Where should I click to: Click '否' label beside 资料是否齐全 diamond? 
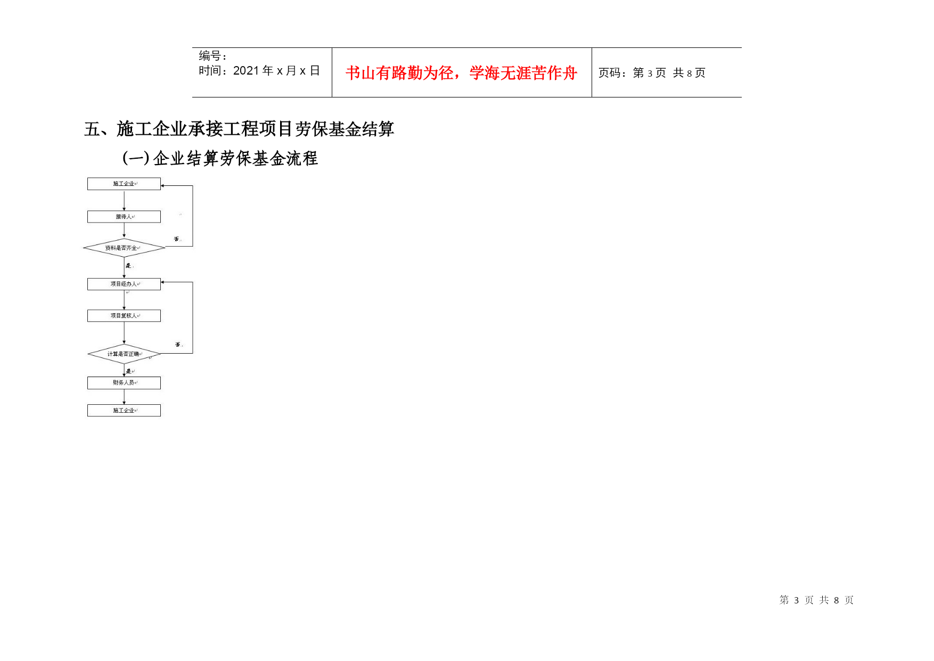point(177,239)
